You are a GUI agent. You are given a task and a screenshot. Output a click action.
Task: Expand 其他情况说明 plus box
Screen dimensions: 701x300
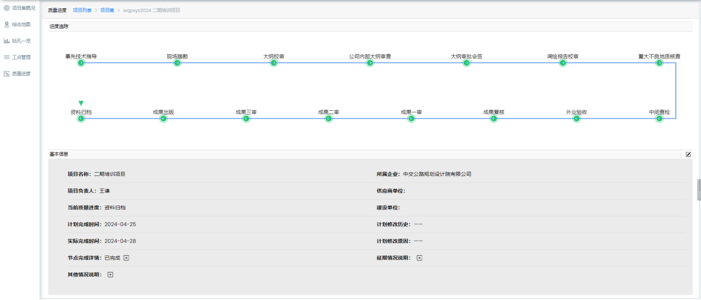tap(110, 274)
